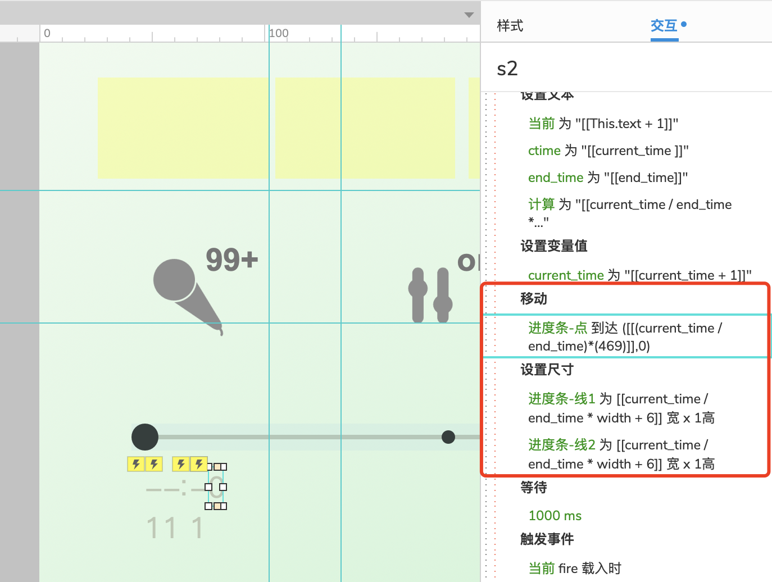Select the '11 1' text on the canvas
This screenshot has width=772, height=582.
coord(175,528)
